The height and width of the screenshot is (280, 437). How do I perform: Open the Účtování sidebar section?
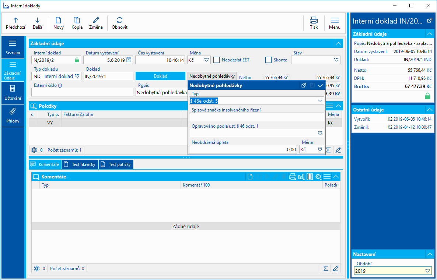click(x=13, y=93)
